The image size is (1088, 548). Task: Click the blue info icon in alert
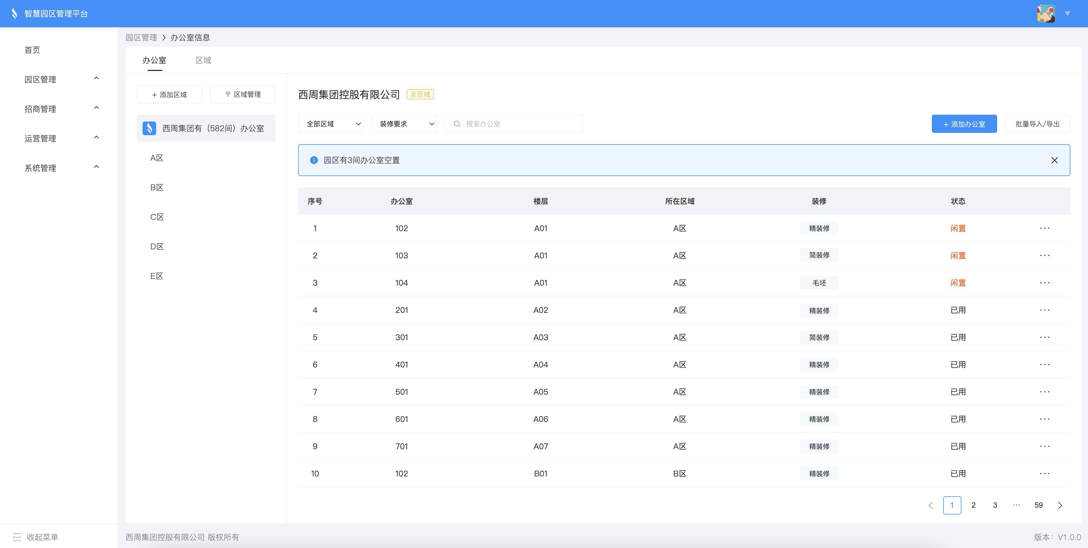click(x=314, y=160)
